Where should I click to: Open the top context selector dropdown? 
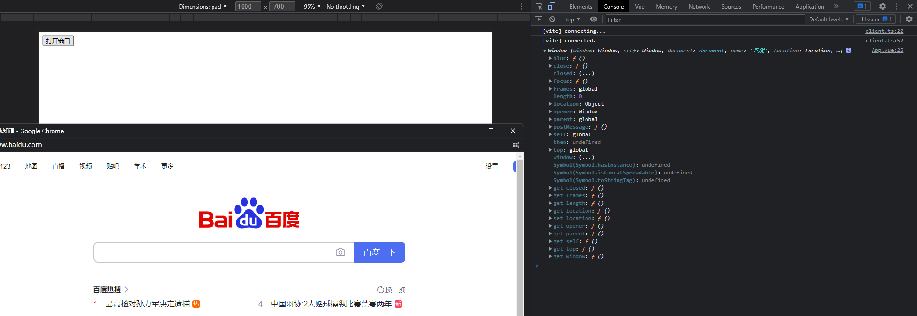pyautogui.click(x=573, y=20)
